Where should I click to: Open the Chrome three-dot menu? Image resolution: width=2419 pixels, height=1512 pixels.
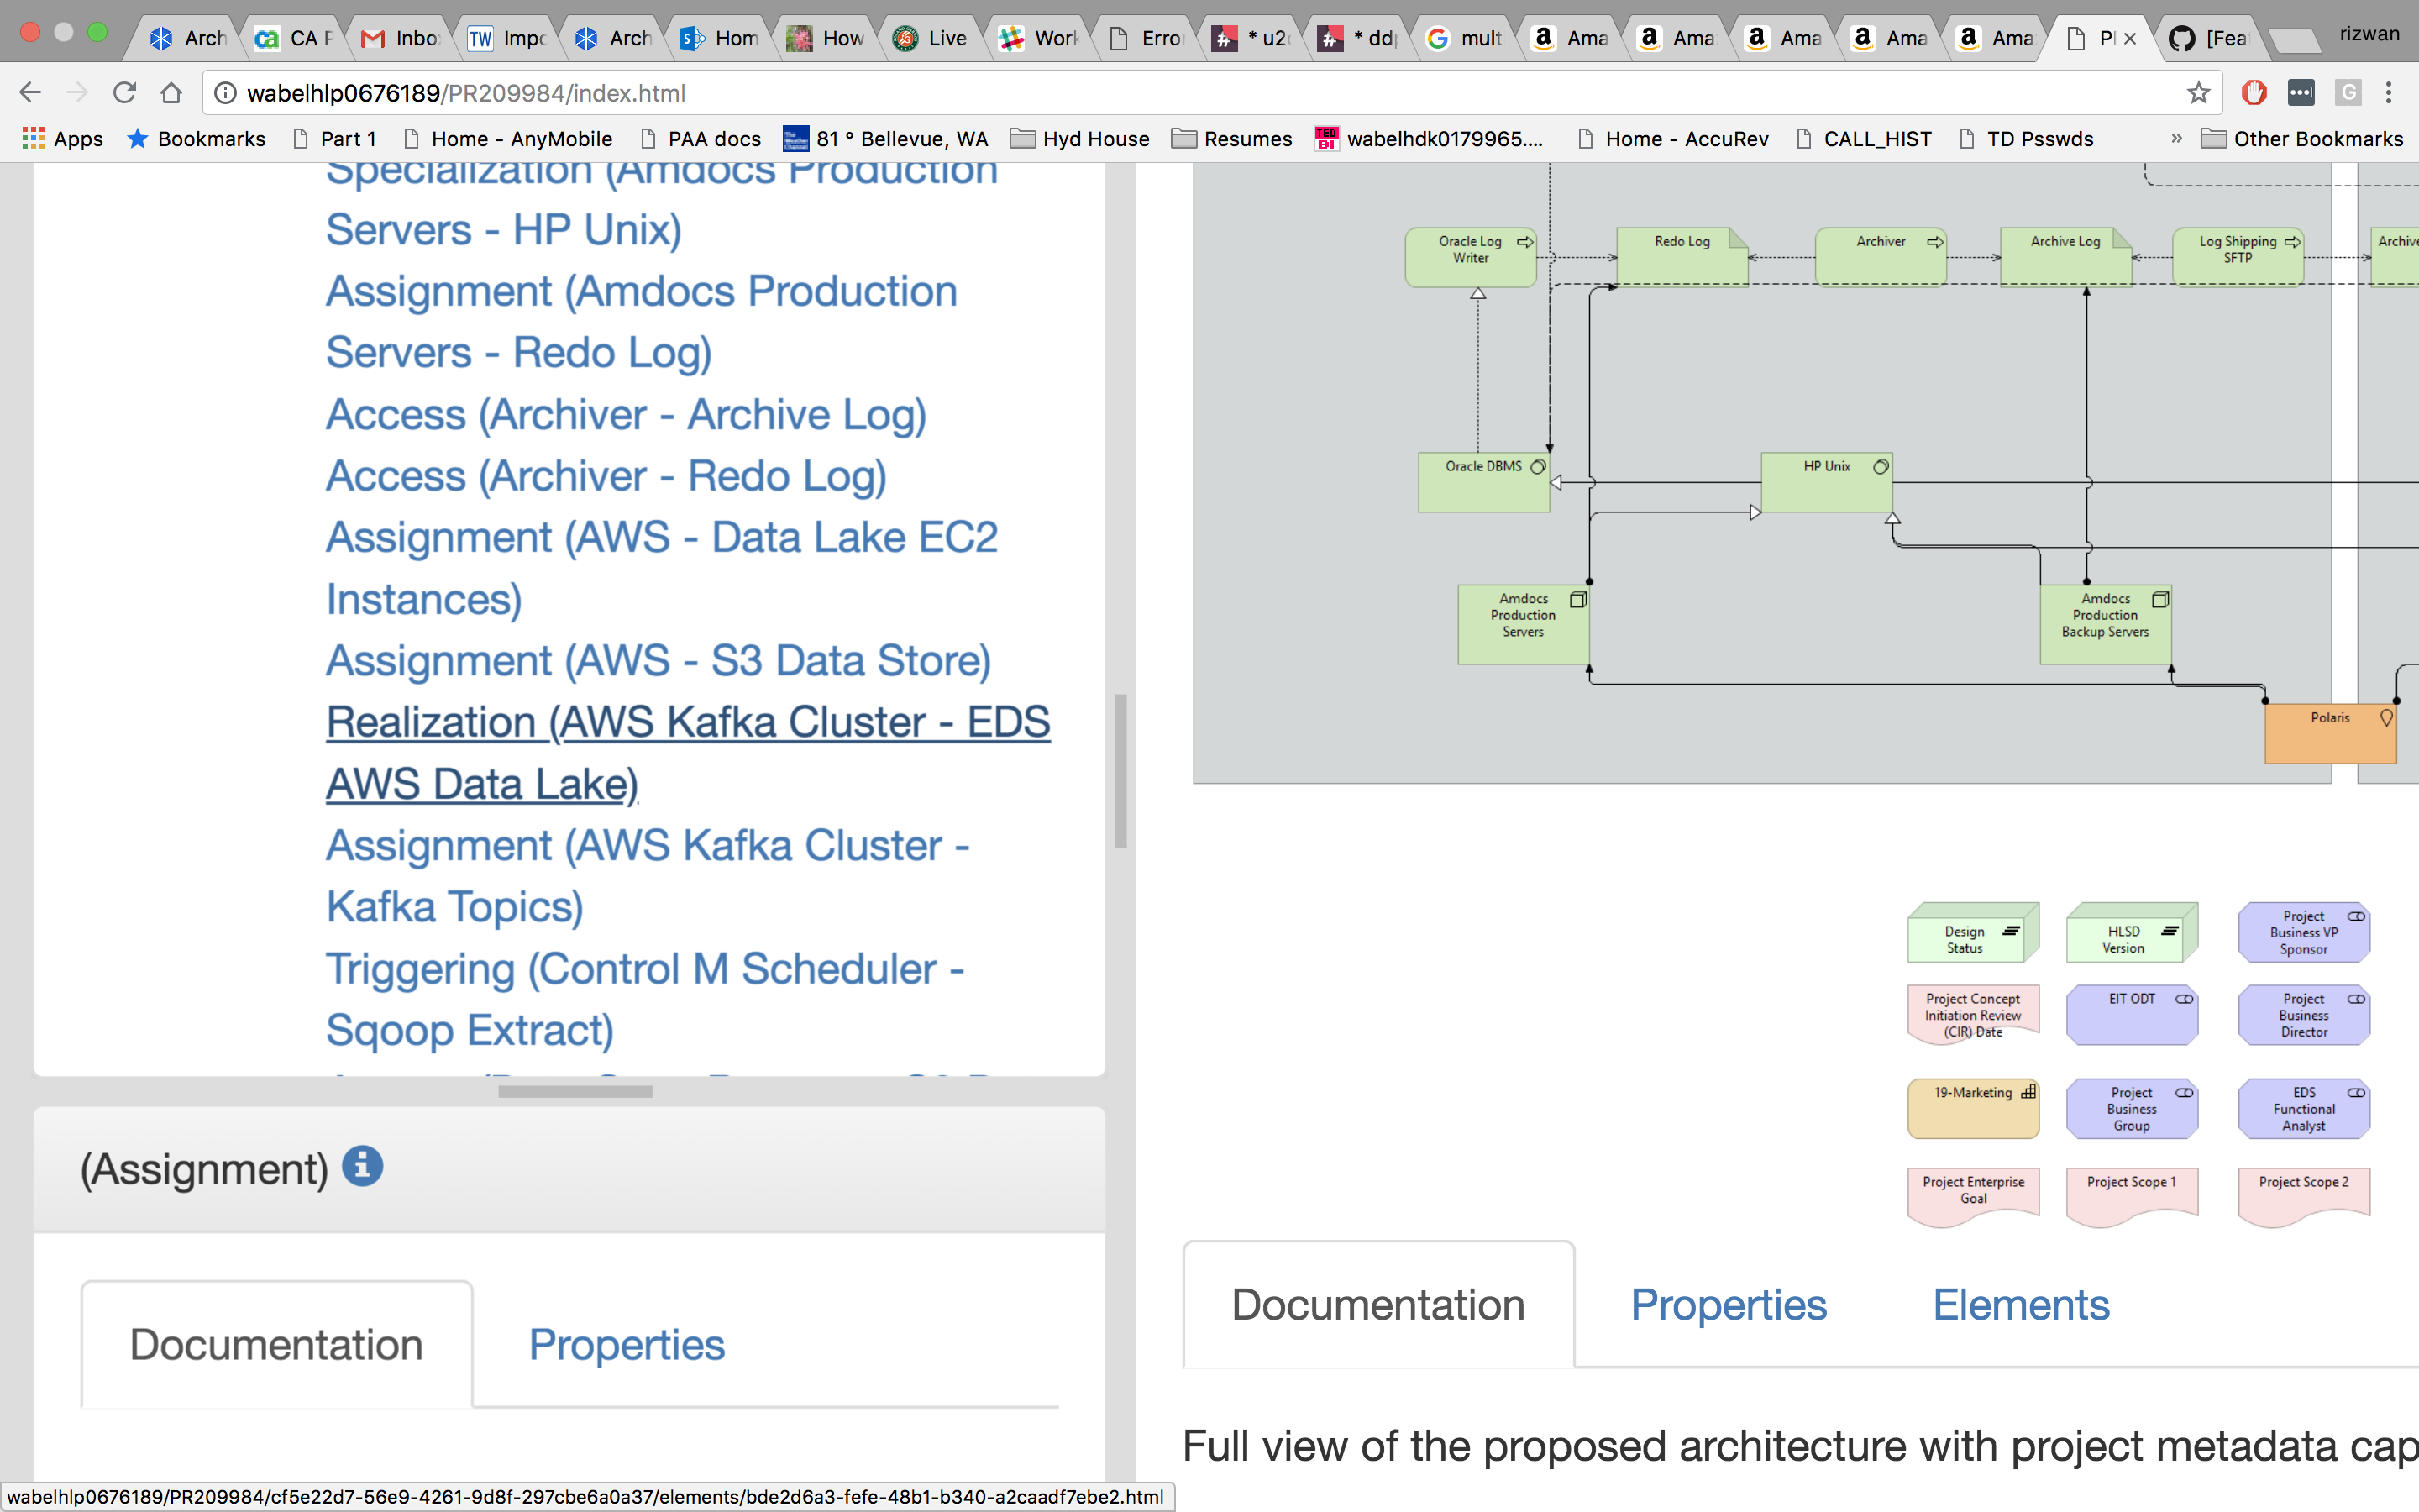pos(2389,93)
